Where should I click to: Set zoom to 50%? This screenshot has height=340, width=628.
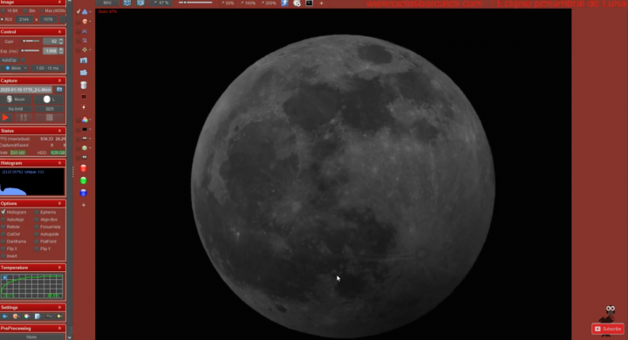point(228,3)
